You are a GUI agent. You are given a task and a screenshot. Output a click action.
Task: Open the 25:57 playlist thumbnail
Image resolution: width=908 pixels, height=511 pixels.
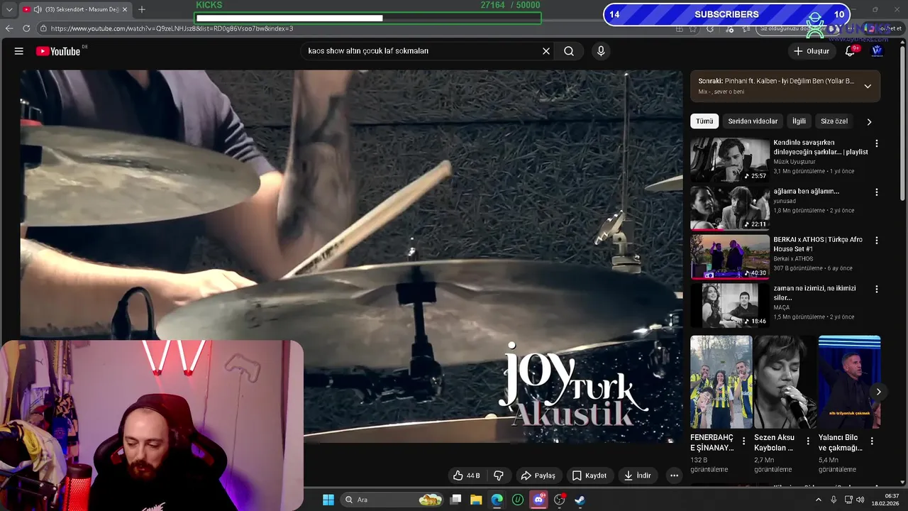(x=730, y=159)
